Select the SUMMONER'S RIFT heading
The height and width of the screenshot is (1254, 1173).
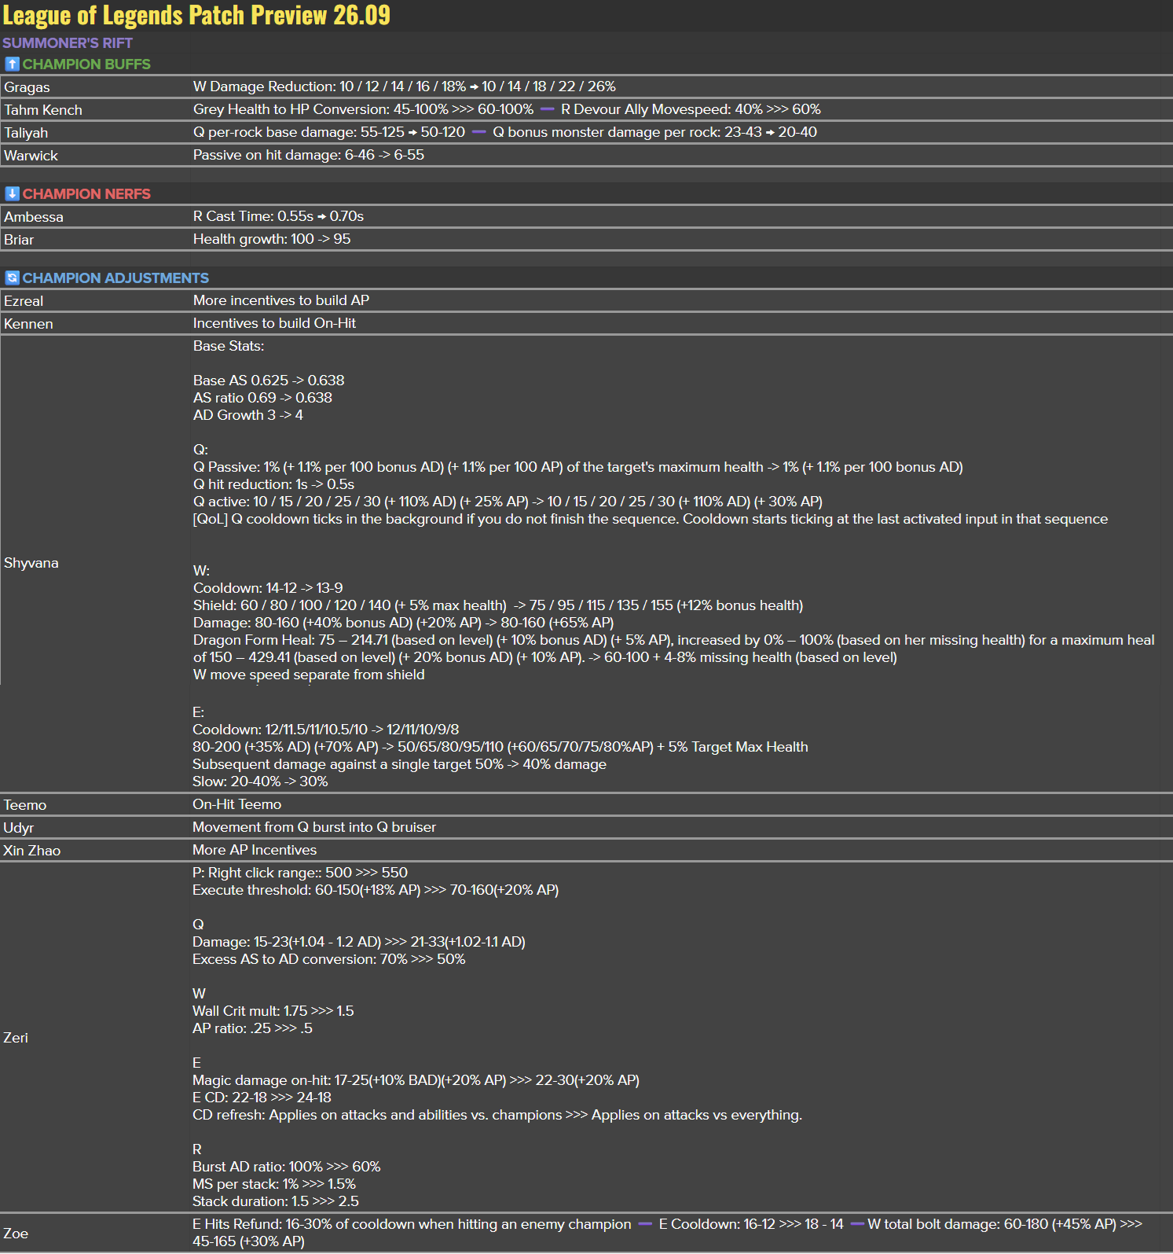[x=68, y=43]
